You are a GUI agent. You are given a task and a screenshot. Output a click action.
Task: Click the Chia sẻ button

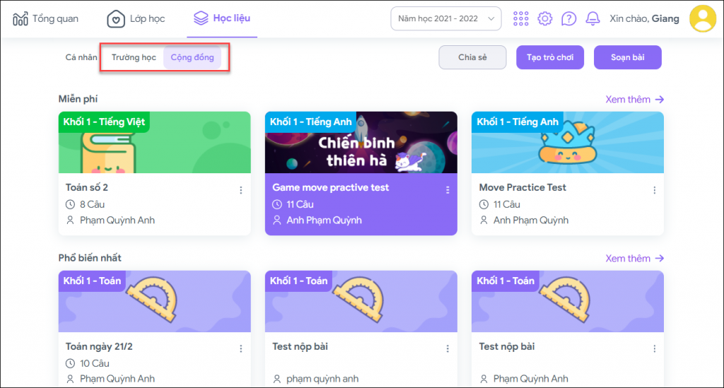(472, 57)
